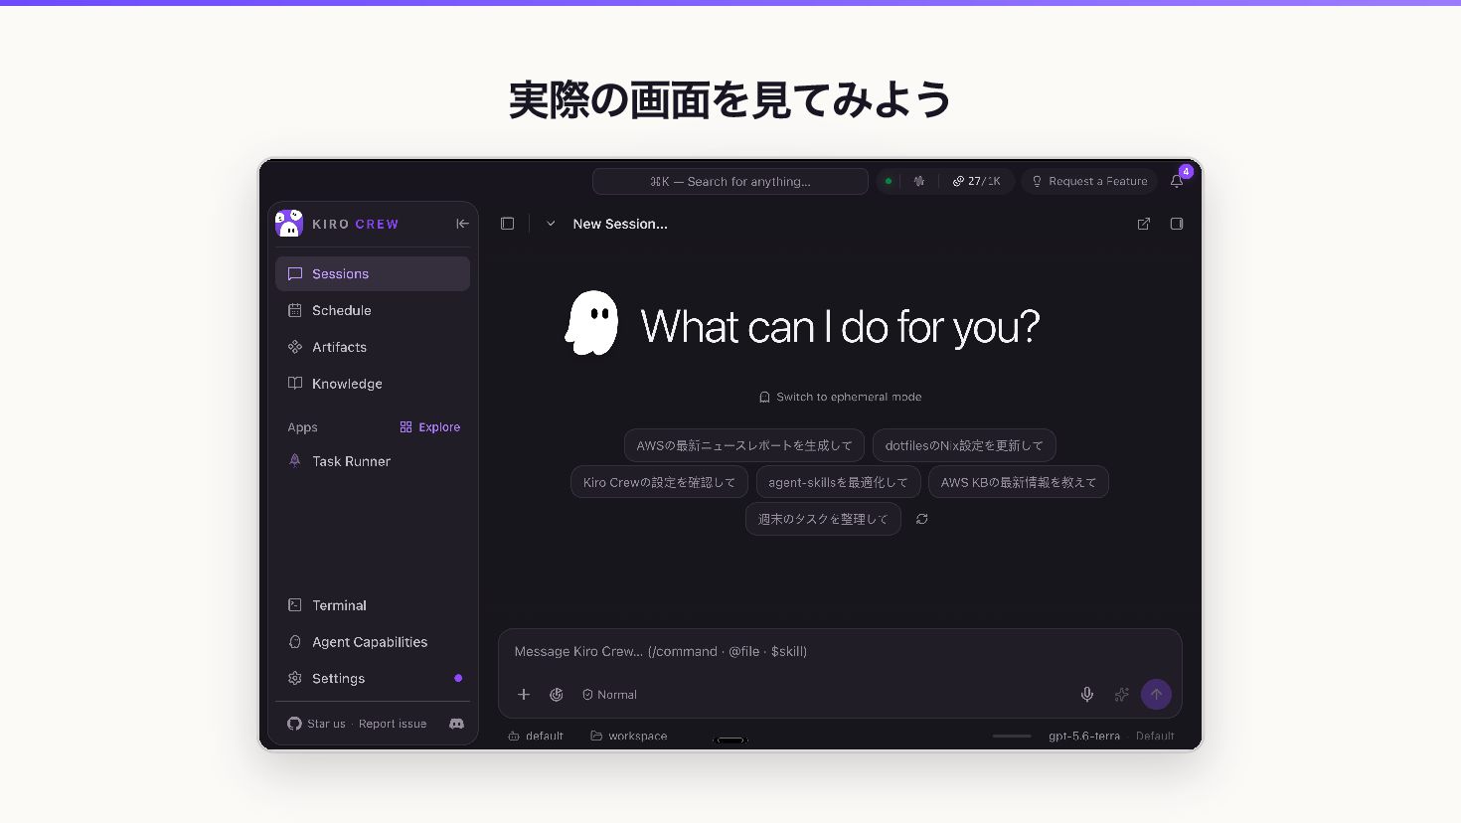
Task: Focus the Search for anything field
Action: click(x=730, y=181)
